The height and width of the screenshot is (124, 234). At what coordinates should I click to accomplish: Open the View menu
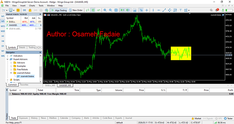pos(14,6)
